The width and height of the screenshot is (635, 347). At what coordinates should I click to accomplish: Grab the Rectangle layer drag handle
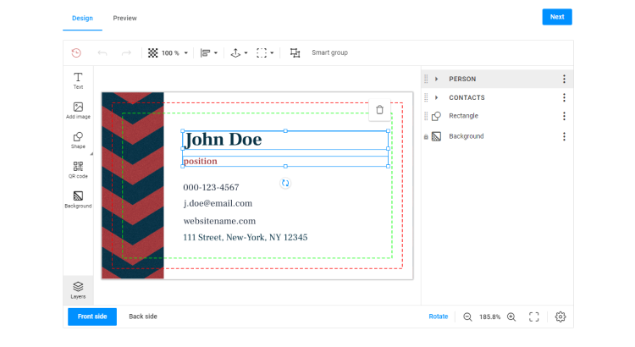tap(426, 116)
